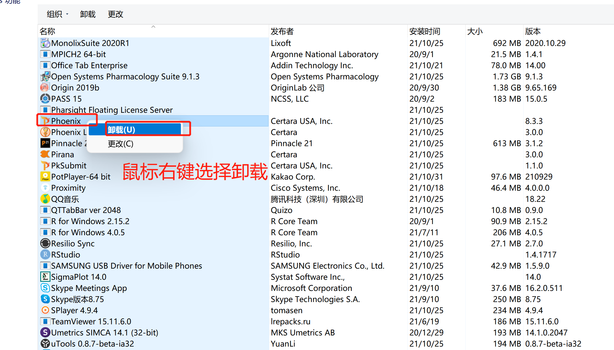614x350 pixels.
Task: Click the 腾讯科技（深圳）有限公司 publisher cell
Action: click(317, 199)
